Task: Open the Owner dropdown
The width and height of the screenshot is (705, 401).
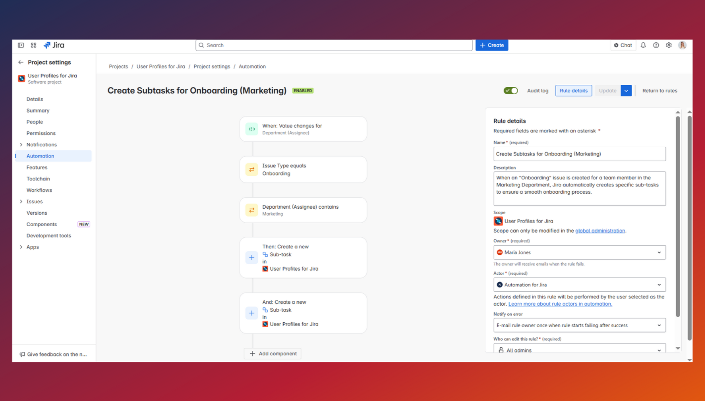Action: tap(580, 252)
